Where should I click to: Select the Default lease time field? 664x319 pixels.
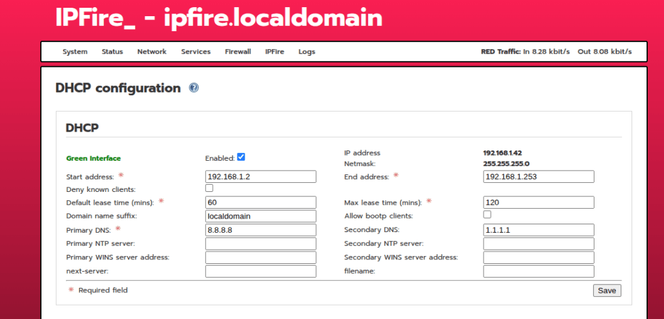(260, 202)
